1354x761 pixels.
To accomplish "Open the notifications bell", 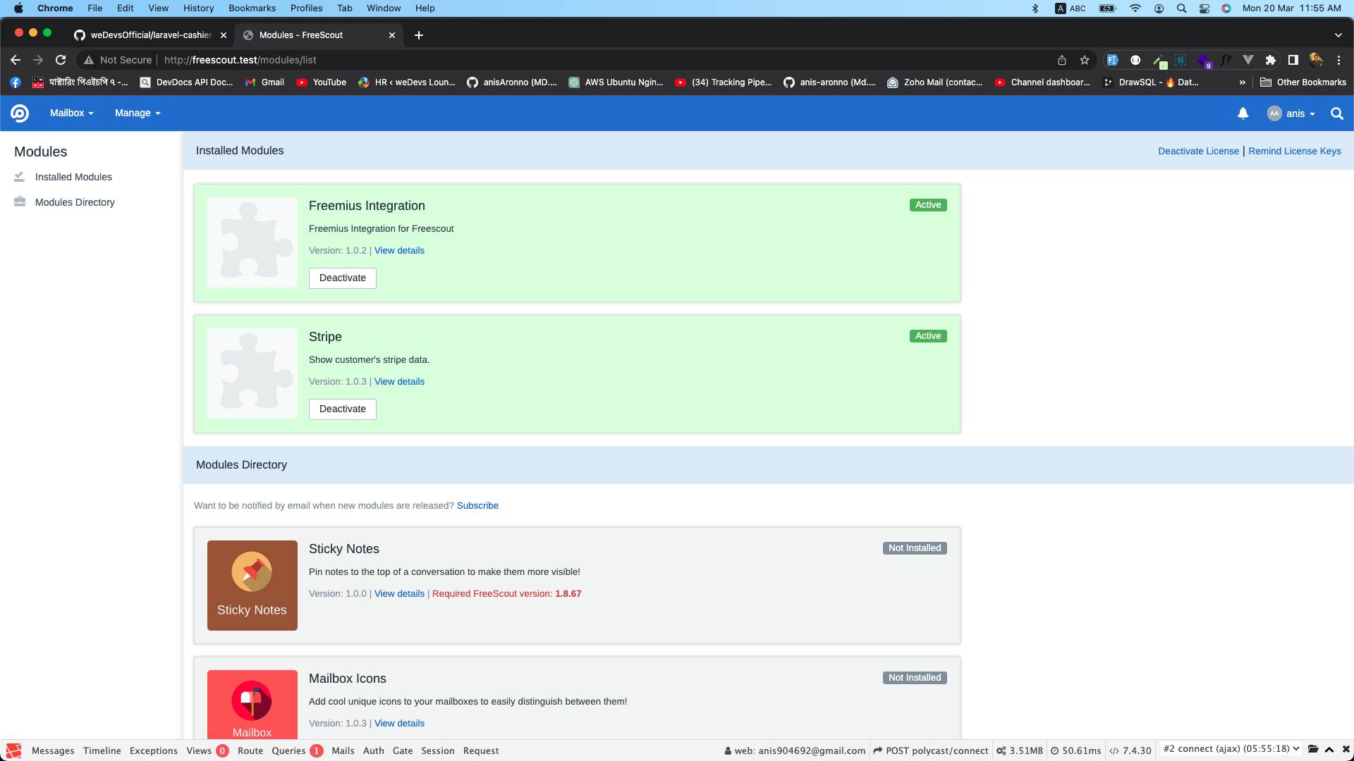I will pos(1243,113).
